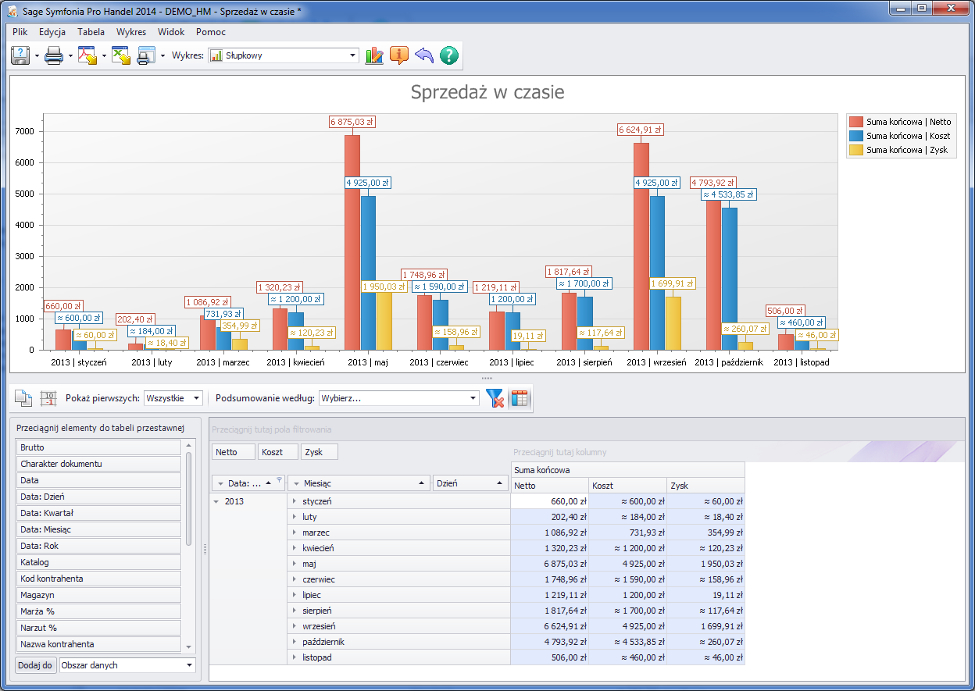This screenshot has width=975, height=691.
Task: Click the save report floppy icon
Action: coord(20,55)
